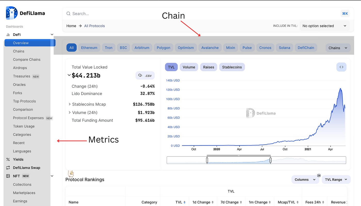
Task: Filter by Avalanche chain
Action: pyautogui.click(x=210, y=47)
